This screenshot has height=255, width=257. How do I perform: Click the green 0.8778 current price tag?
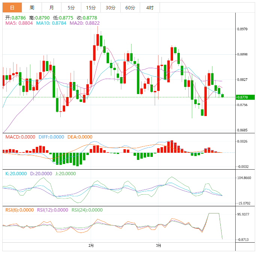click(x=245, y=97)
